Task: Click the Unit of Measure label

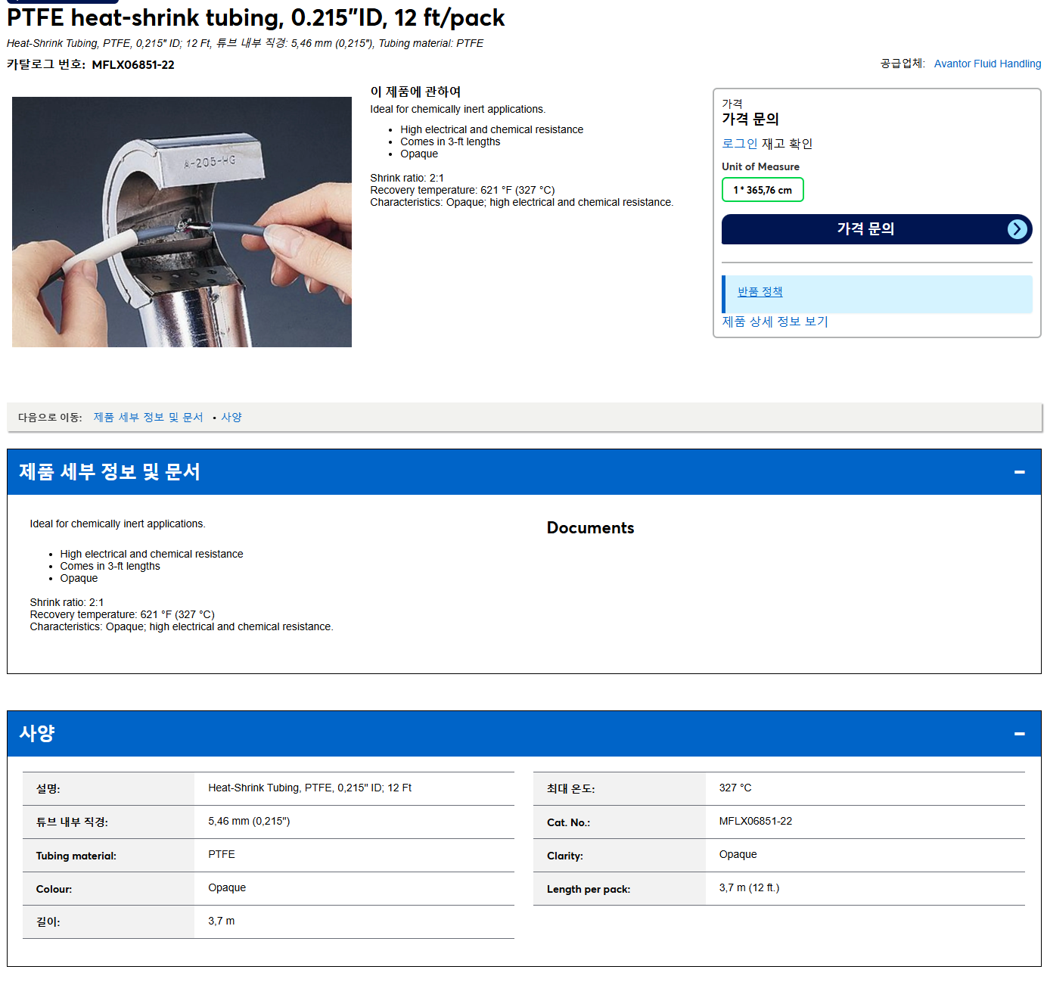Action: [x=760, y=166]
